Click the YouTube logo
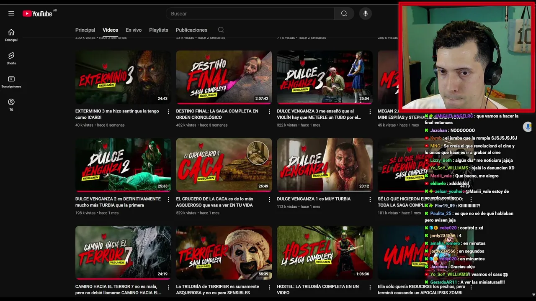The width and height of the screenshot is (536, 301). pos(38,13)
